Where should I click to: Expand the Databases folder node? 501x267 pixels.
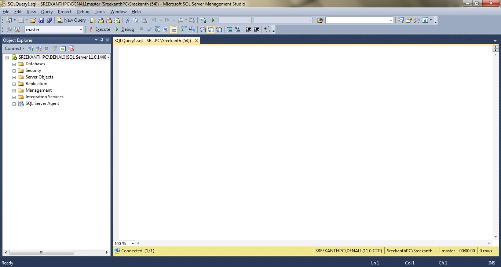(x=14, y=64)
